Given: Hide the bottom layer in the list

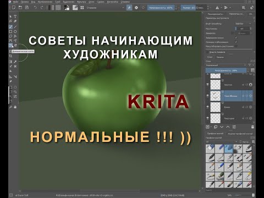Looking at the screenshot, I should 207,118.
